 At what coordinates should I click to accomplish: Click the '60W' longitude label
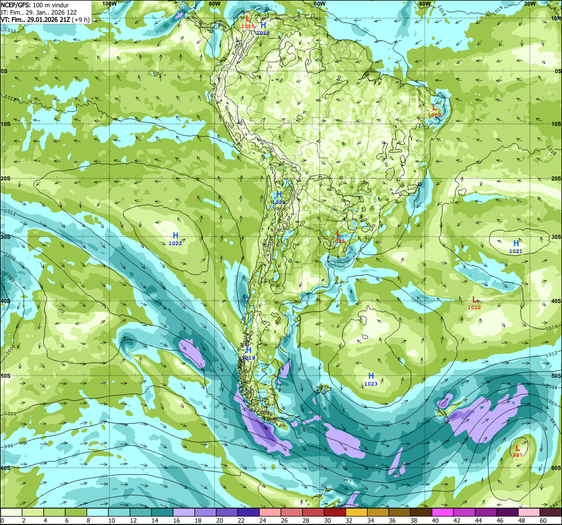(320, 3)
